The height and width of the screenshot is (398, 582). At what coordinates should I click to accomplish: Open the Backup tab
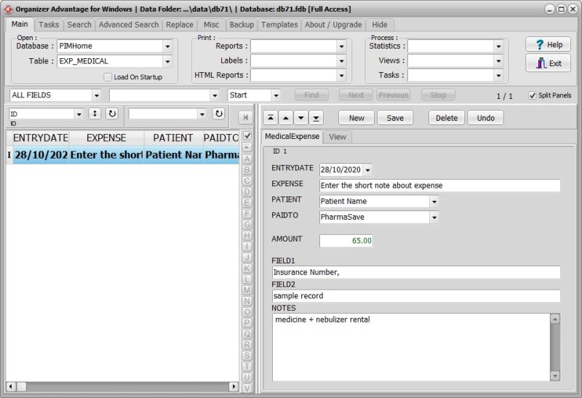[242, 25]
